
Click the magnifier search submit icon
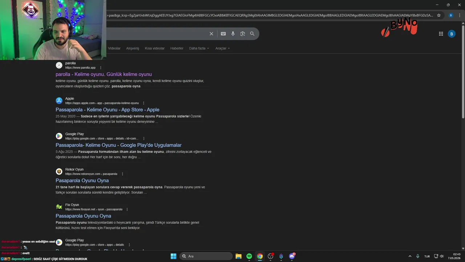tap(252, 34)
